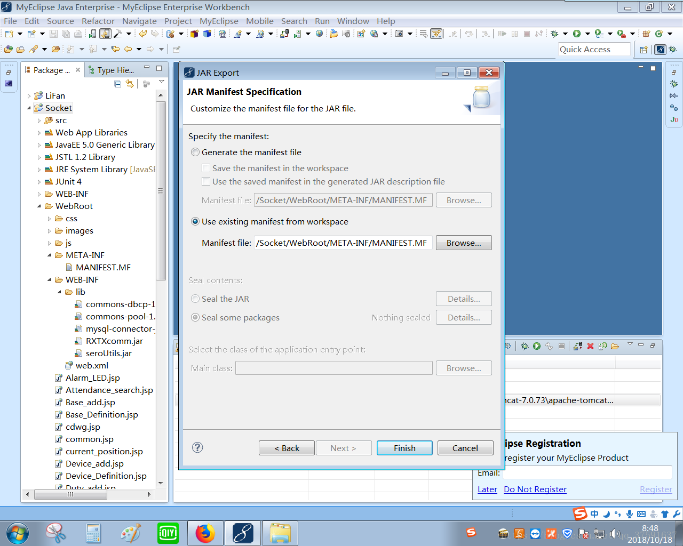The width and height of the screenshot is (683, 546).
Task: Click the camera capture toolbar icon
Action: [399, 34]
